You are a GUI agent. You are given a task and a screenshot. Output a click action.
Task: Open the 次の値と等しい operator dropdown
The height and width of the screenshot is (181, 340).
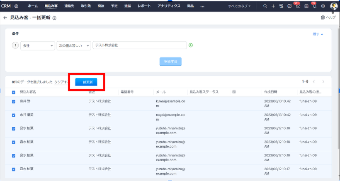73,45
